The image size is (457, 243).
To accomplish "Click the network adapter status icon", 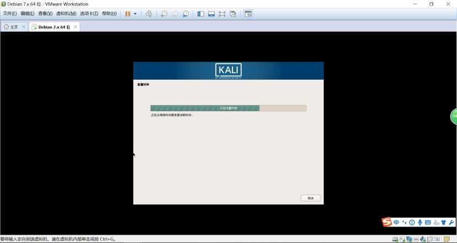I will pos(409,239).
